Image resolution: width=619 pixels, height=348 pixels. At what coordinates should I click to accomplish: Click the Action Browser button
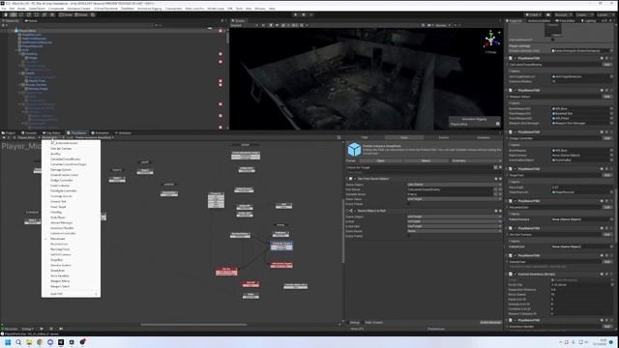[490, 322]
